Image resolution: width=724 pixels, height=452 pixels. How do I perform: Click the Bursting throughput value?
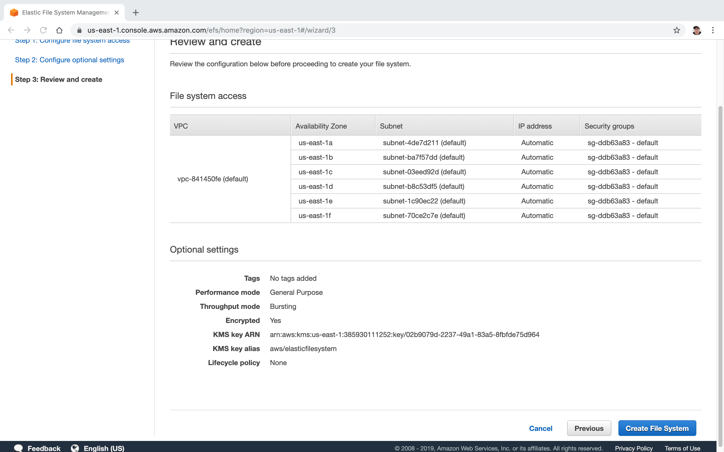tap(283, 306)
